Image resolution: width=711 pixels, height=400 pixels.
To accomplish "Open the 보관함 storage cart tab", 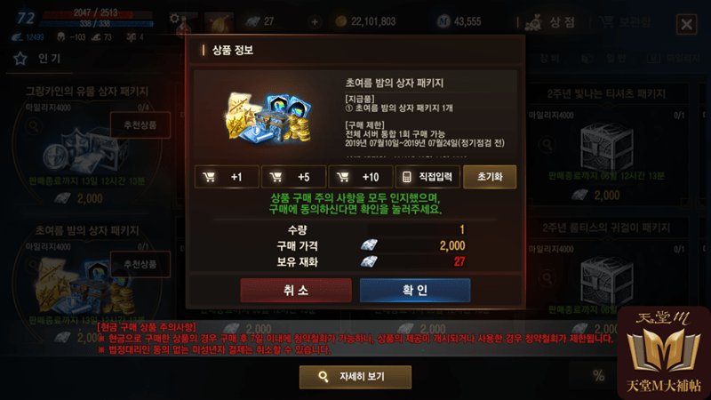I will click(625, 21).
